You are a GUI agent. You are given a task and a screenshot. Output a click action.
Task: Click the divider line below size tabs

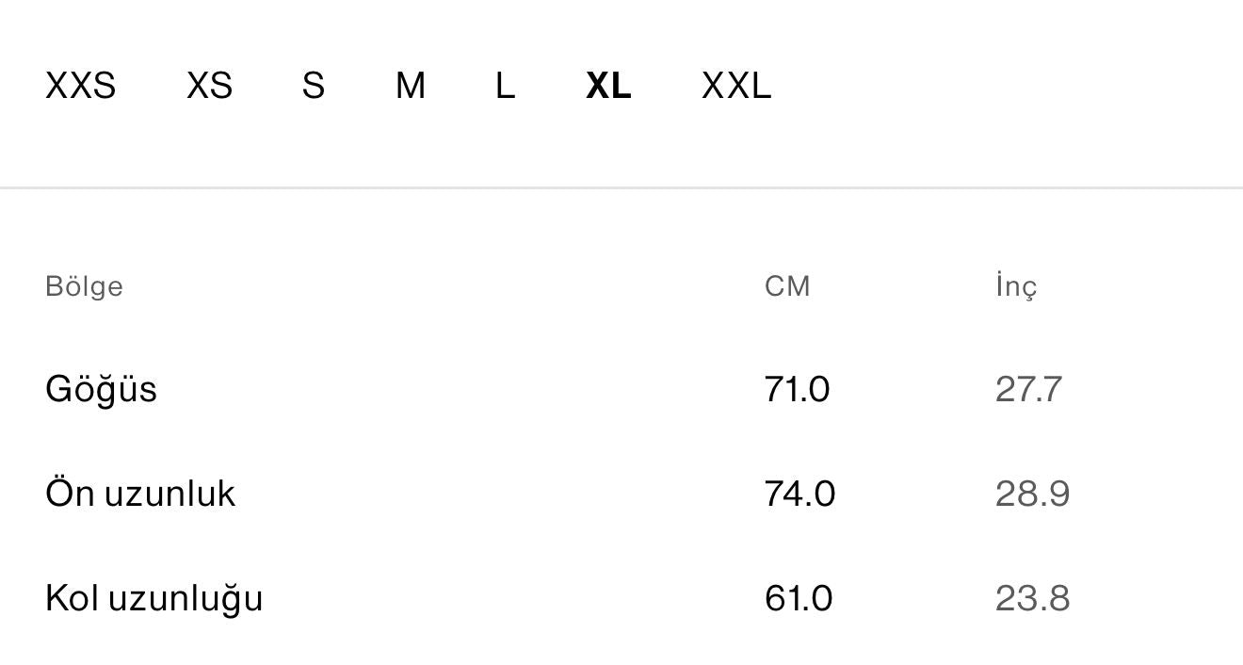621,188
